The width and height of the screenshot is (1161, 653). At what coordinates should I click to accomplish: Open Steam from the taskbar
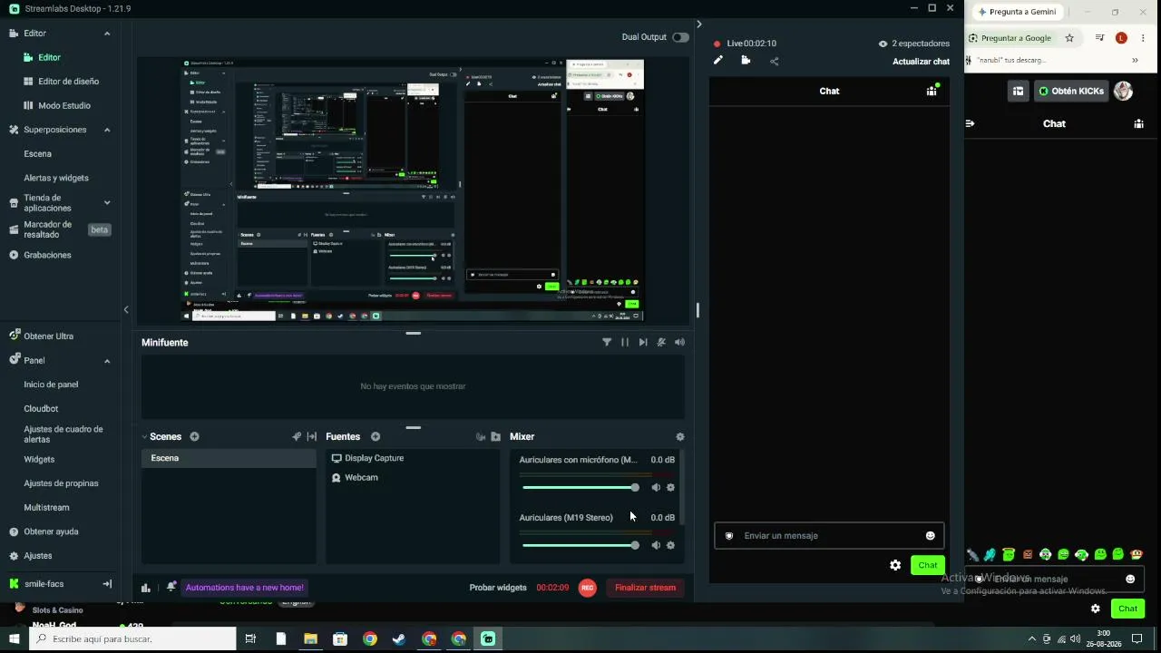(x=399, y=639)
